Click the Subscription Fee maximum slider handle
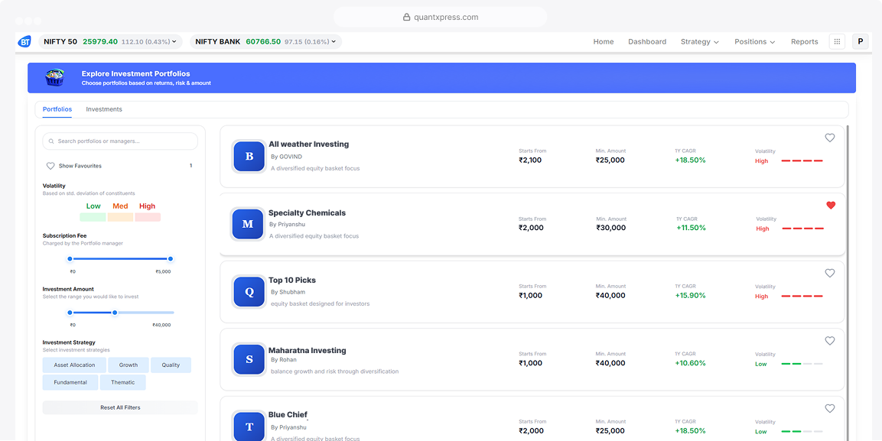 pos(171,259)
